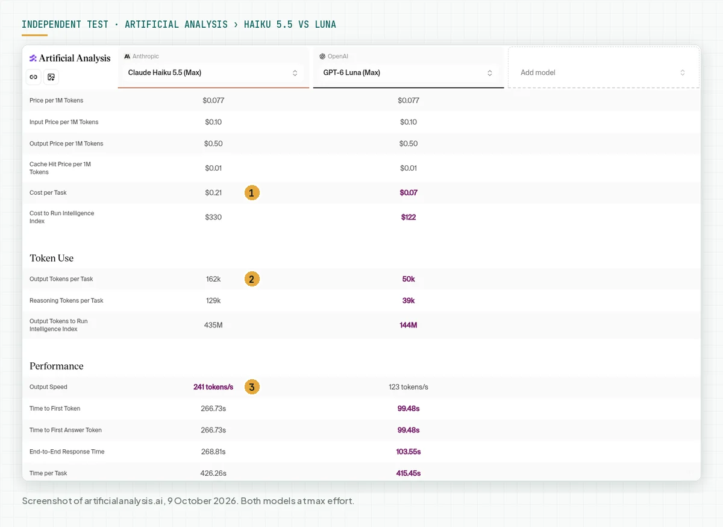Viewport: 723px width, 527px height.
Task: Click the 268.81s end-to-end response value
Action: tap(213, 452)
